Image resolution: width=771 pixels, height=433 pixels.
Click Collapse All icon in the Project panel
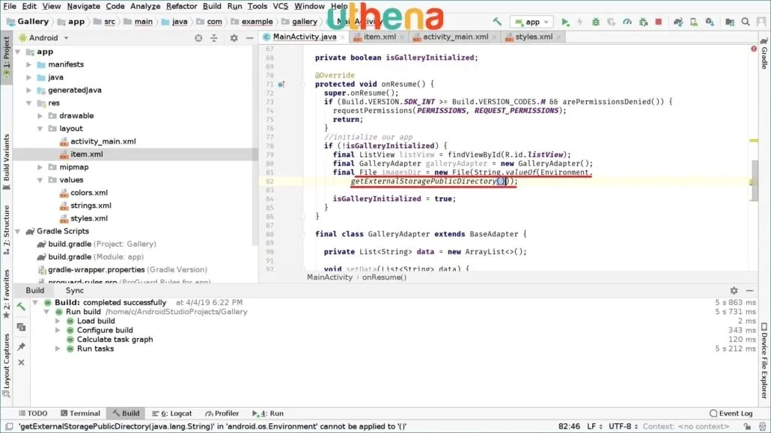click(x=214, y=38)
